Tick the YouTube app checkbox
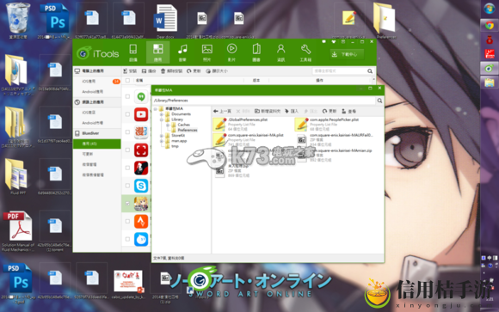The height and width of the screenshot is (312, 499). [x=127, y=114]
